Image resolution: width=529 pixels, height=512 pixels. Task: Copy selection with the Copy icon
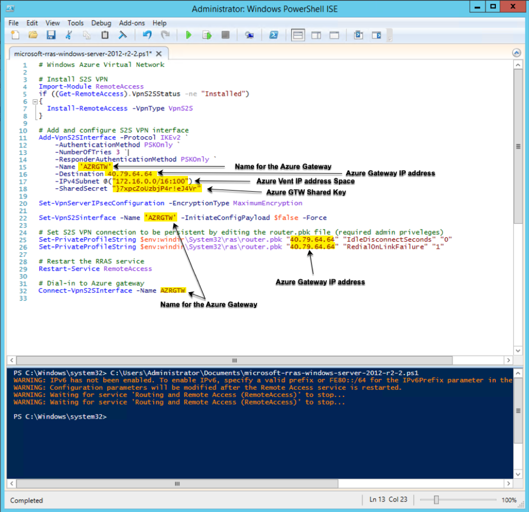tap(87, 35)
